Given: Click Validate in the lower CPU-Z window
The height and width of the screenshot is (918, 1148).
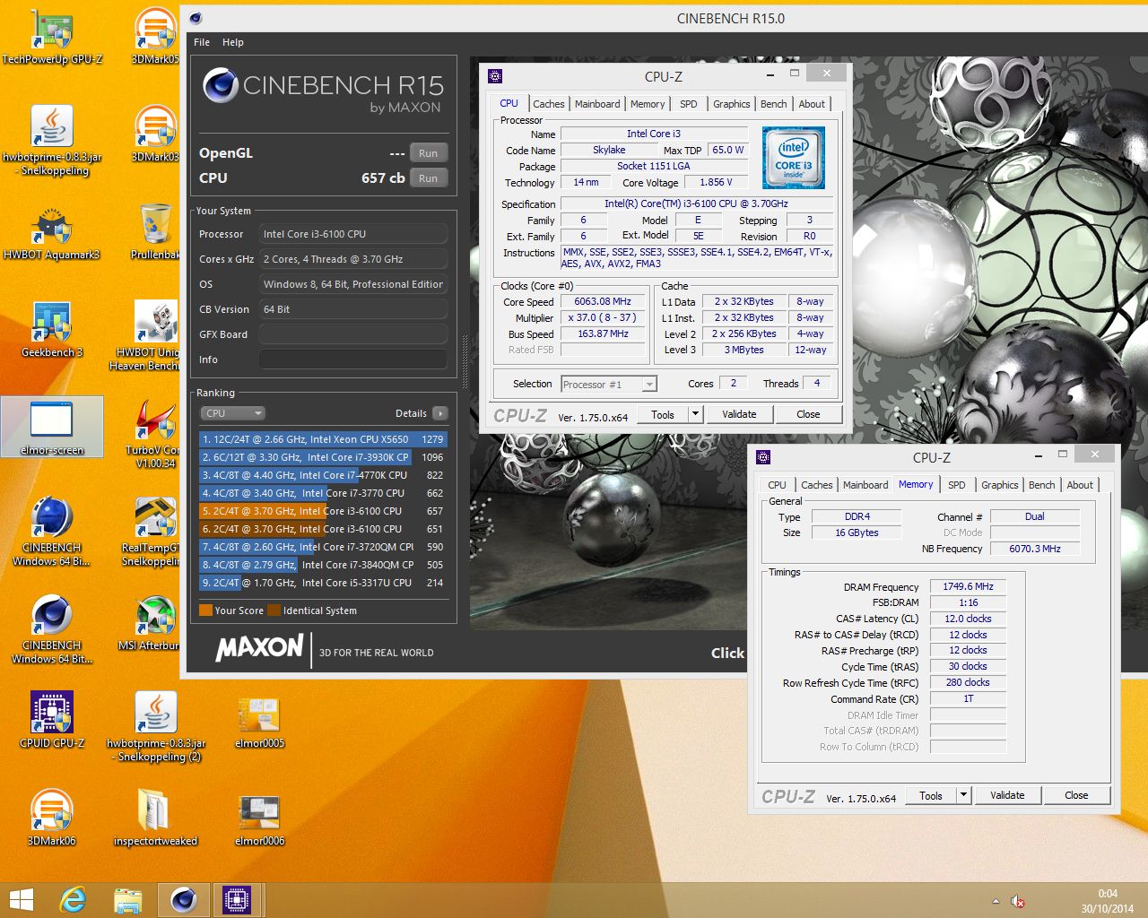Looking at the screenshot, I should click(1007, 795).
